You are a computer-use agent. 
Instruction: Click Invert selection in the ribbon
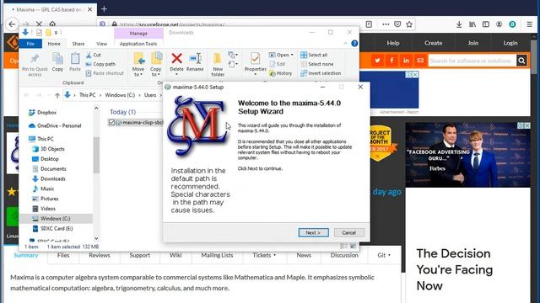coord(321,73)
